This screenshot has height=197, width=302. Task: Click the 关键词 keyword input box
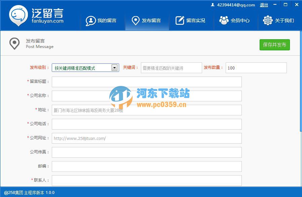[171, 67]
